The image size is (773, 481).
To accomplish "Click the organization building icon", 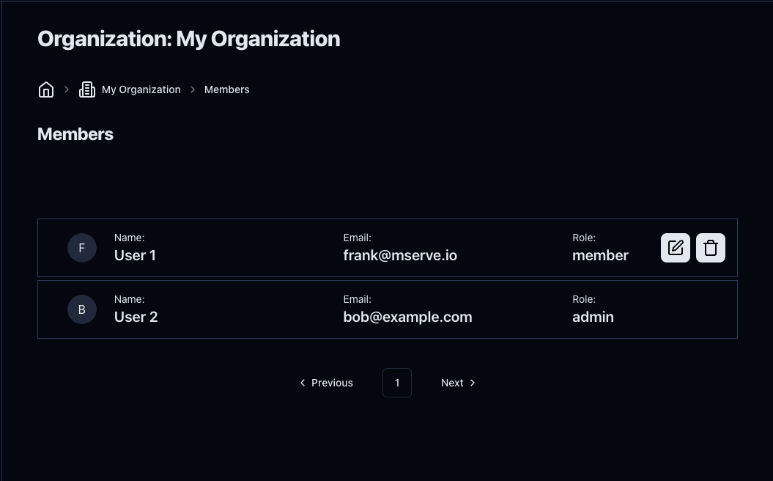I will (87, 89).
